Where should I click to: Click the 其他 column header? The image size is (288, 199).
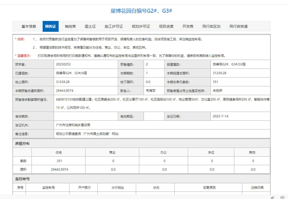[252, 152]
